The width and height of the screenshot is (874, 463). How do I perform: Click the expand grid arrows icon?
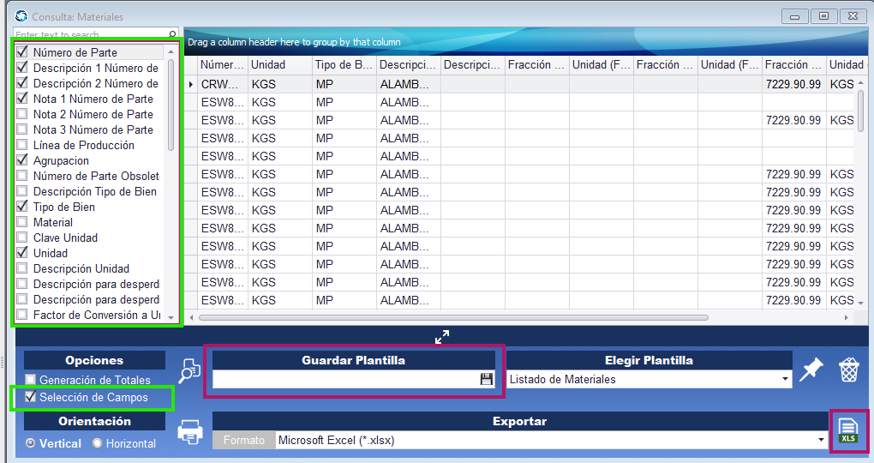click(442, 337)
